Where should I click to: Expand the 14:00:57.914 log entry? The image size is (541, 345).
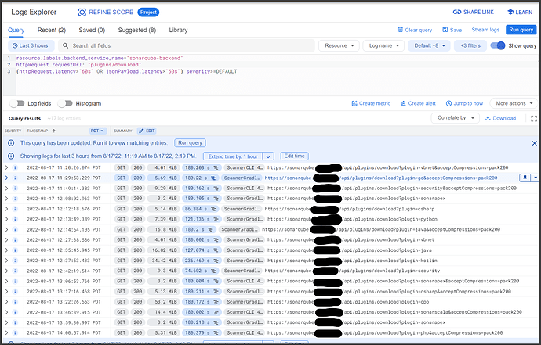(6, 333)
